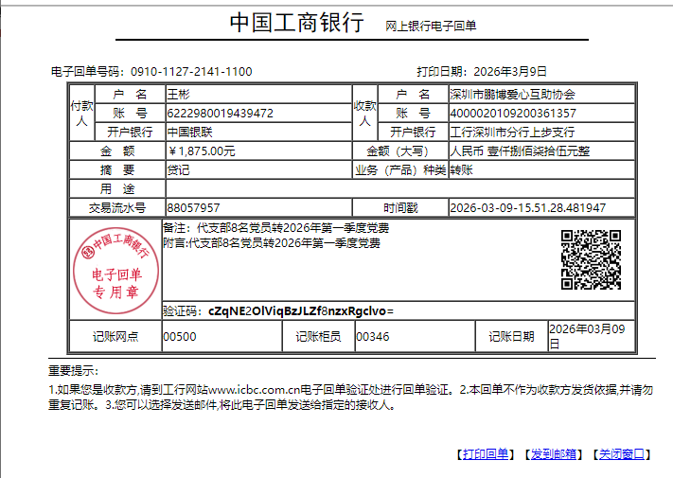Click payee account 4000020109200361357
The height and width of the screenshot is (478, 673).
[513, 114]
